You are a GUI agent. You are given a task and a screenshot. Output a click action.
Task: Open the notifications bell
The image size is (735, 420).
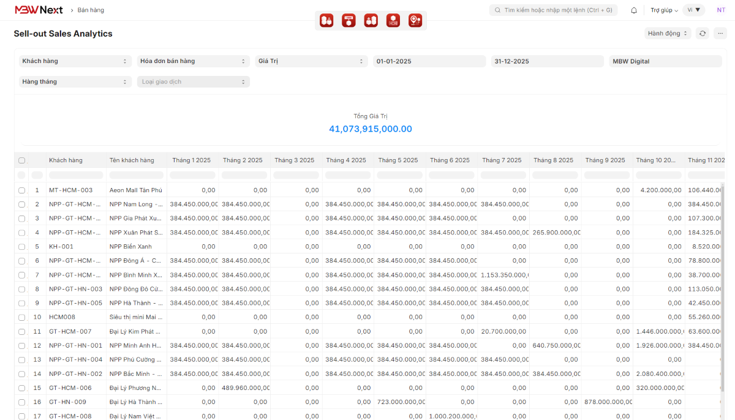(634, 10)
